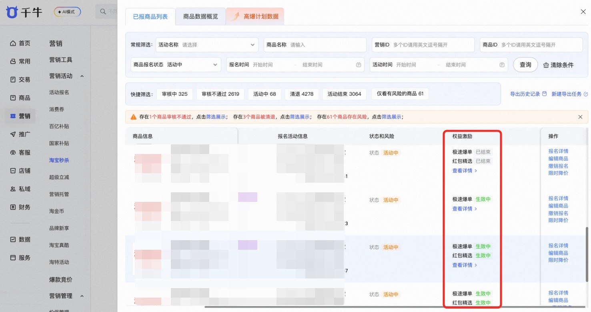Select 营销 in left icon sidebar

[x=20, y=116]
